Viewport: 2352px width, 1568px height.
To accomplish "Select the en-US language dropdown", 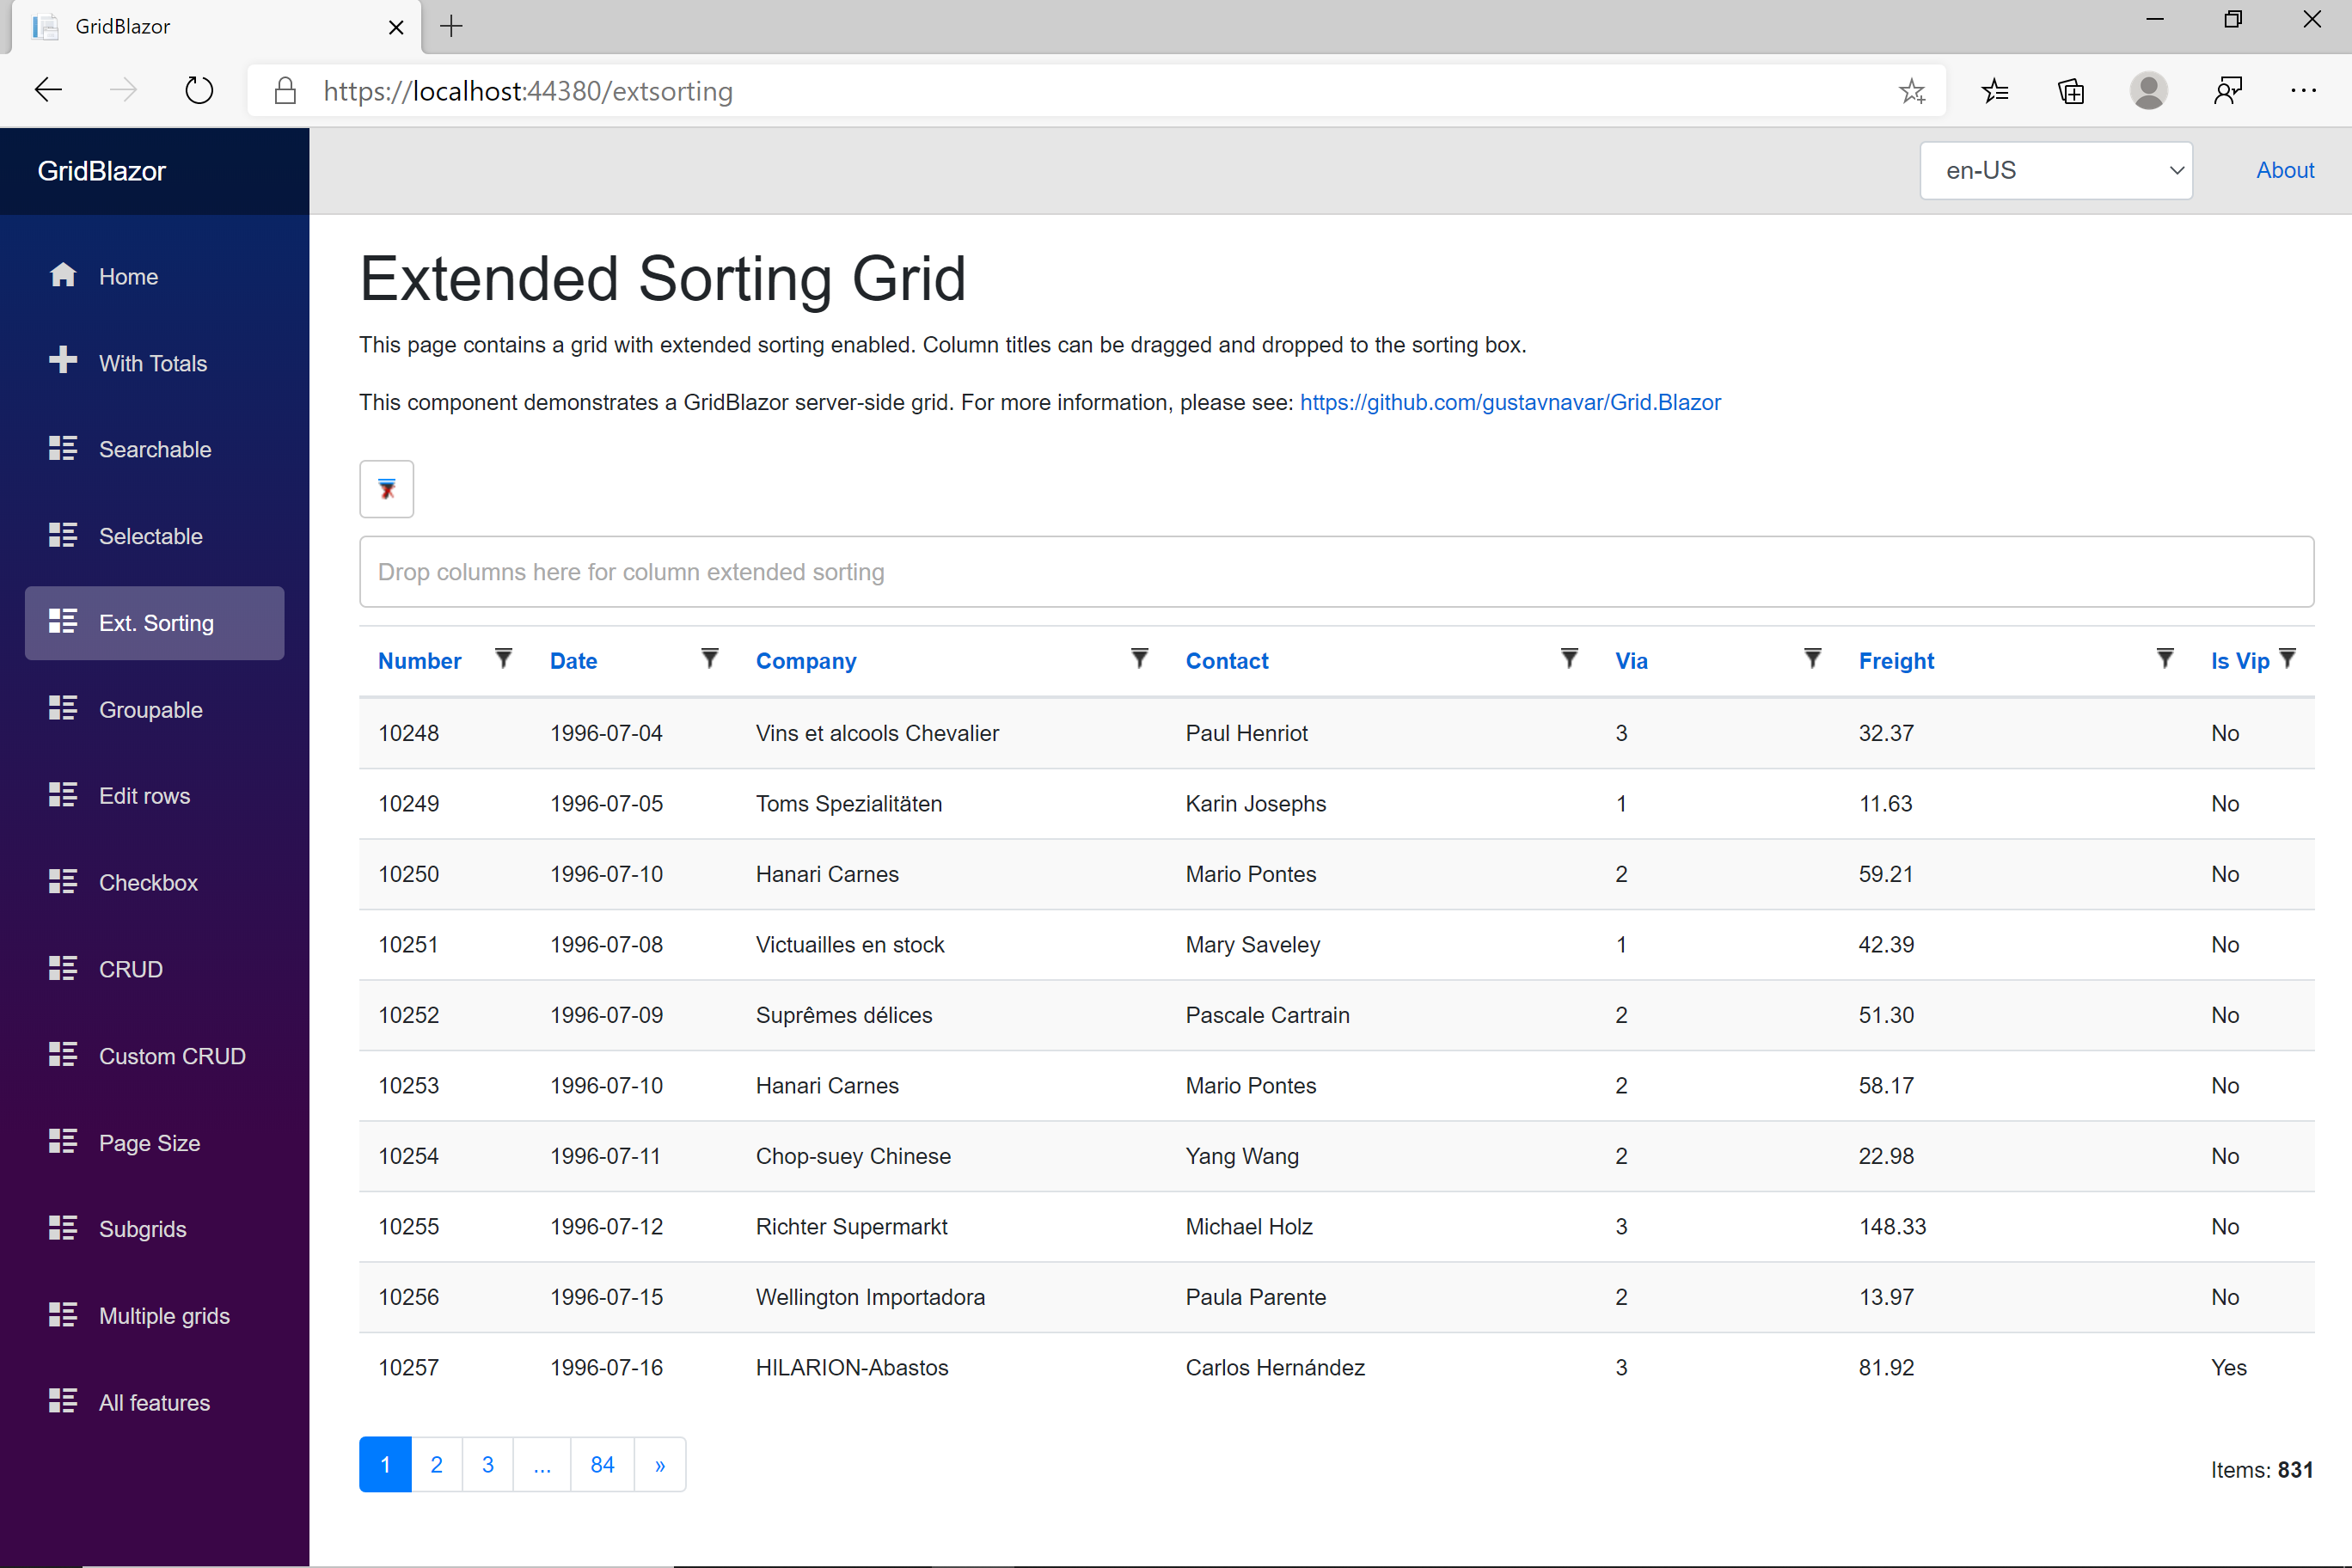I will 2060,169.
